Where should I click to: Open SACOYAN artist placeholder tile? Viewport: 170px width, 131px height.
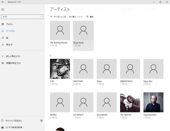click(83, 69)
